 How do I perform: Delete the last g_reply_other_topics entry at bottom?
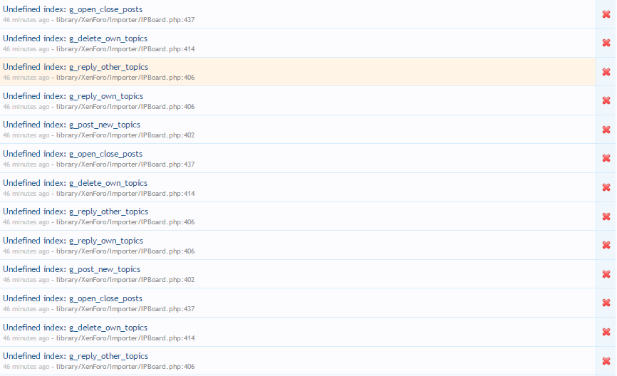[606, 361]
